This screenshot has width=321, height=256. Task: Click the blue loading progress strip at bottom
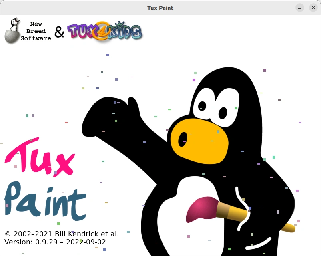click(160, 253)
